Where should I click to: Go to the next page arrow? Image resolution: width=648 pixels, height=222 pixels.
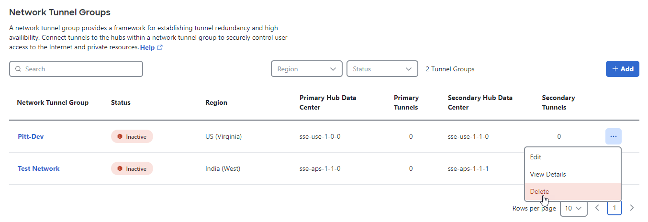pyautogui.click(x=632, y=208)
